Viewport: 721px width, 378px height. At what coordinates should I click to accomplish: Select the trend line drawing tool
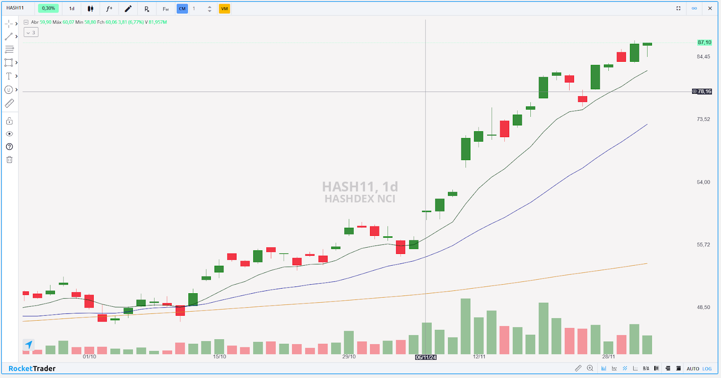coord(9,37)
